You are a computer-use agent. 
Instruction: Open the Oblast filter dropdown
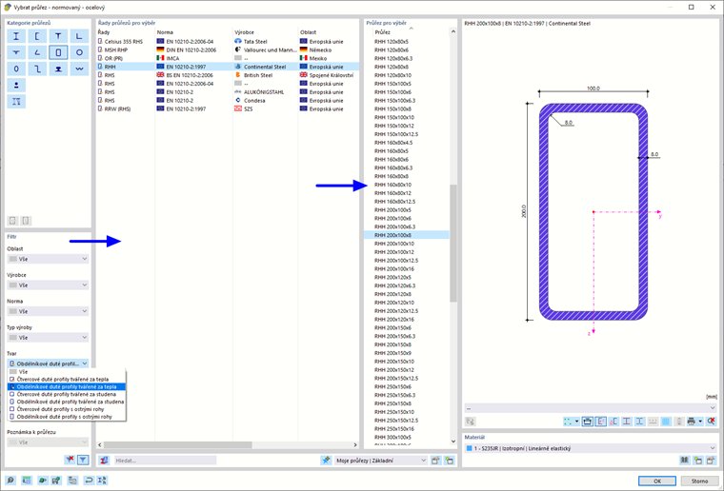(48, 259)
